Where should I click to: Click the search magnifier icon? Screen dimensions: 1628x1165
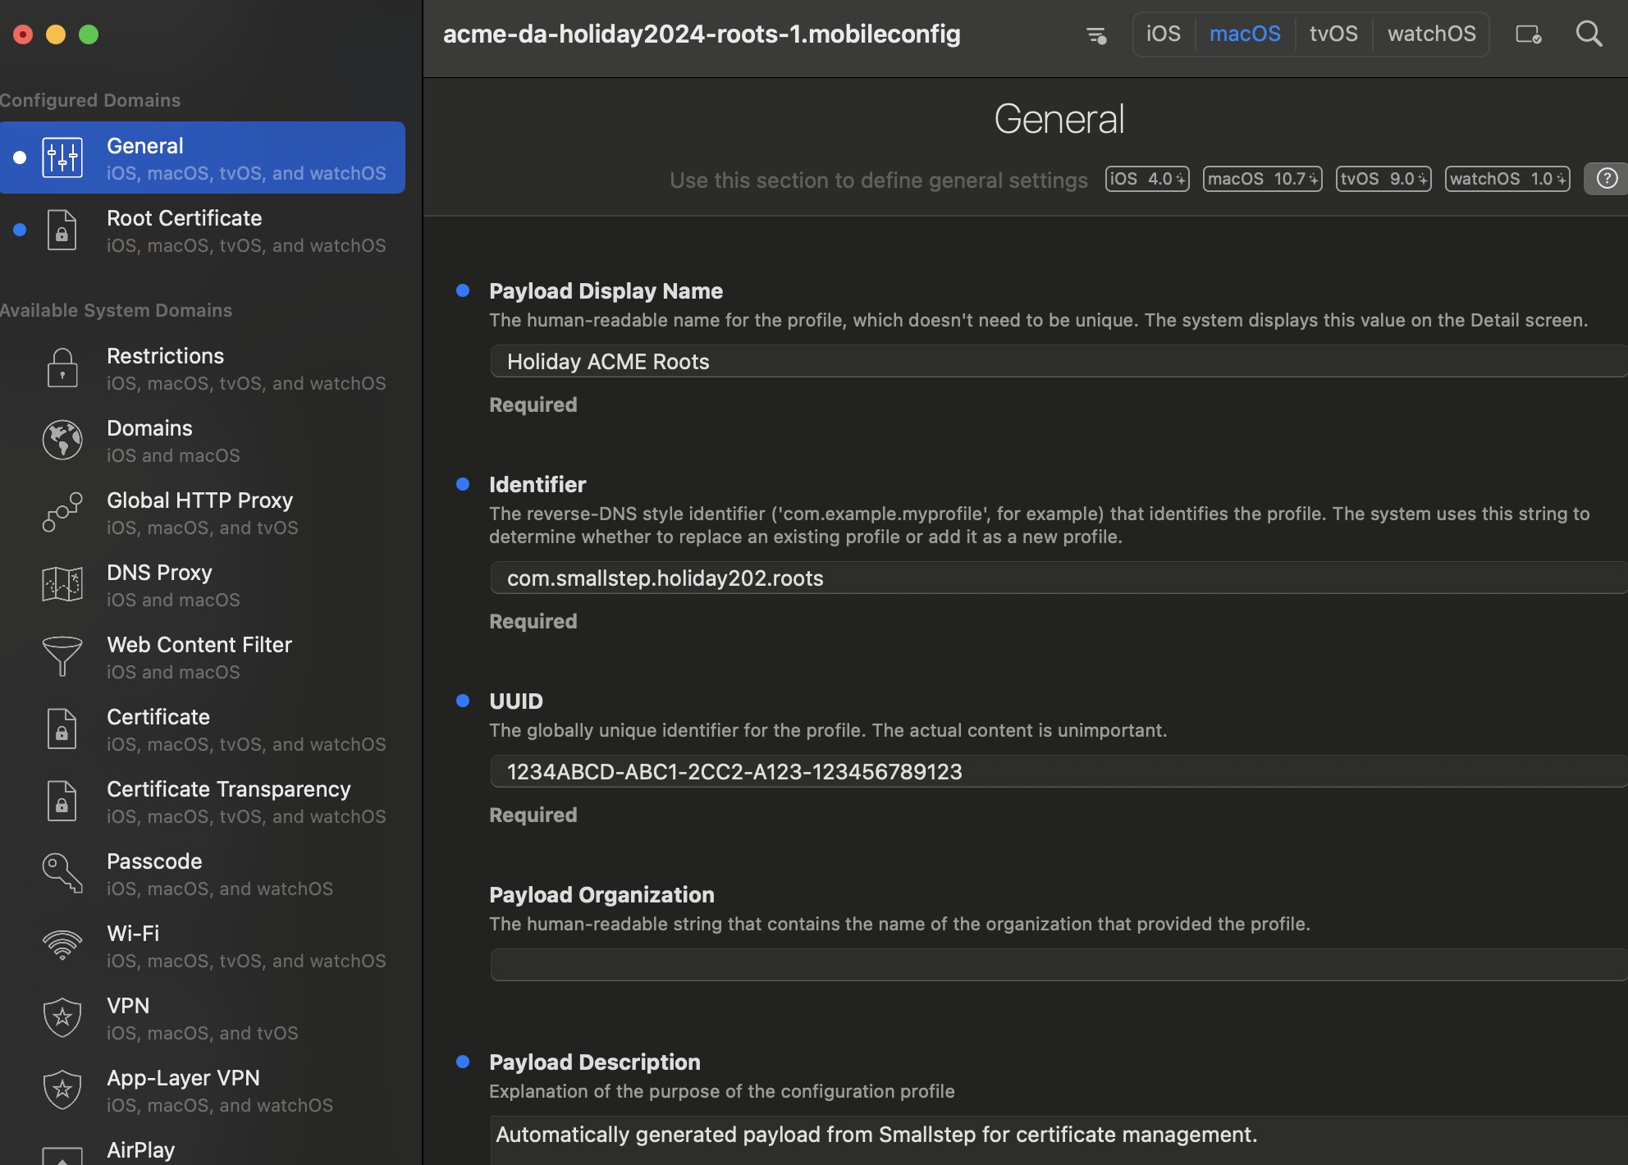click(1589, 34)
